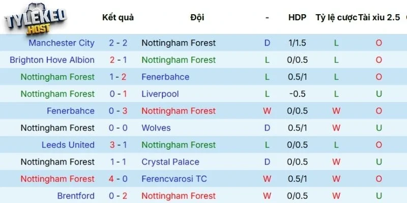The image size is (407, 203).
Task: Click the -0.5 handicap value
Action: 297,94
